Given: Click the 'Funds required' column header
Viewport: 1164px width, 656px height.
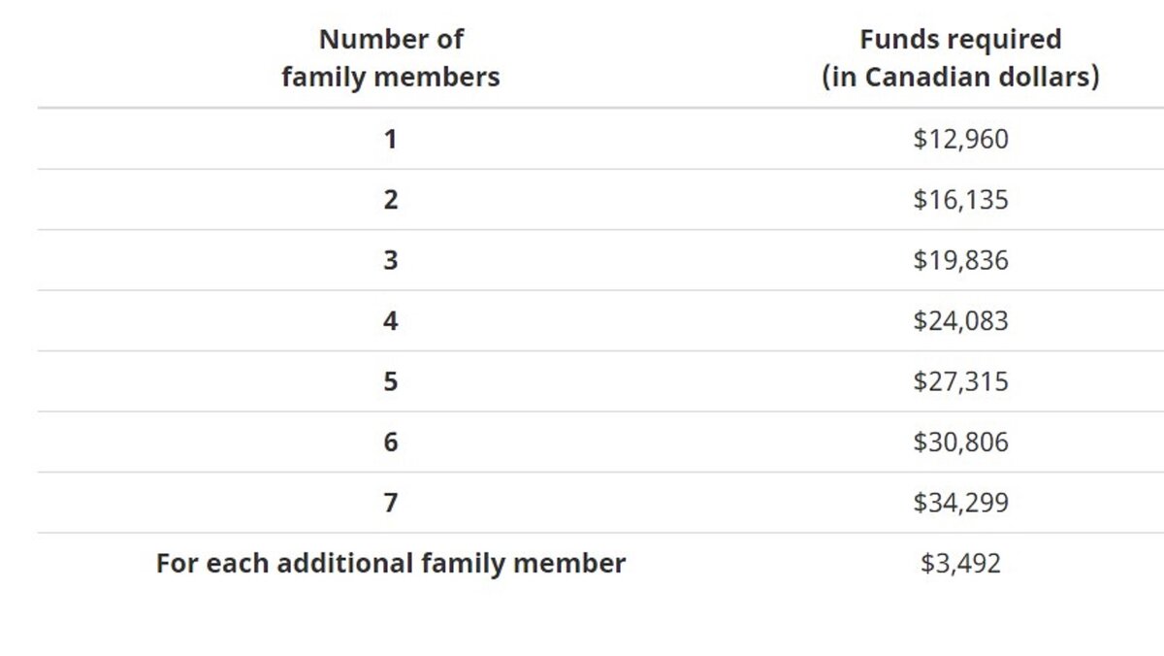Looking at the screenshot, I should click(960, 58).
